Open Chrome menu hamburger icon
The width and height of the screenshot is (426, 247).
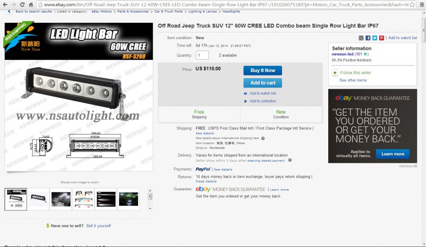(422, 4)
